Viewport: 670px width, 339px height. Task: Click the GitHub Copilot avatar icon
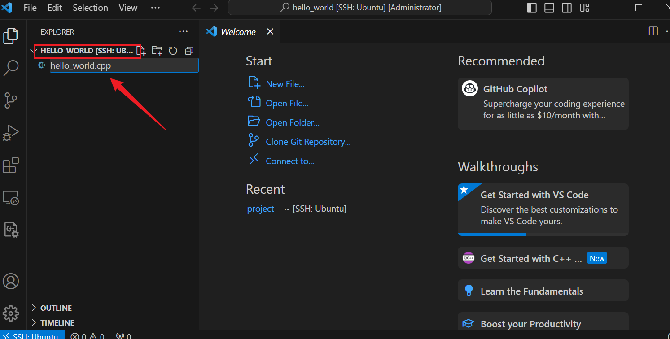469,89
